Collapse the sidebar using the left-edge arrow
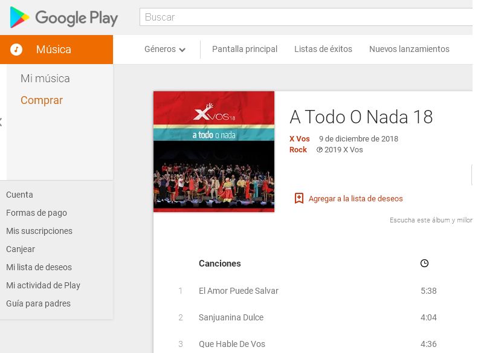481x353 pixels. coord(1,122)
